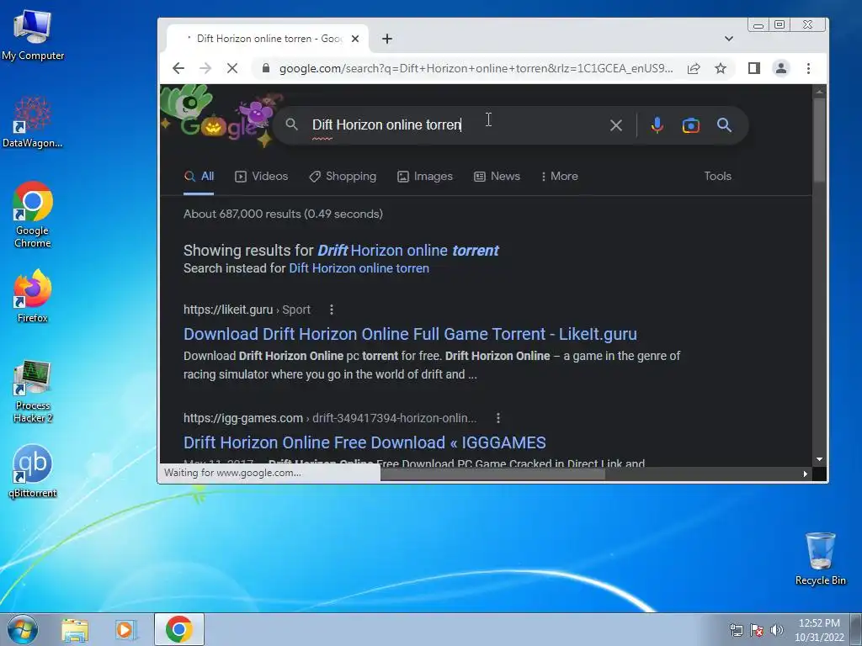Viewport: 862px width, 646px height.
Task: Switch to Images results
Action: pos(425,177)
